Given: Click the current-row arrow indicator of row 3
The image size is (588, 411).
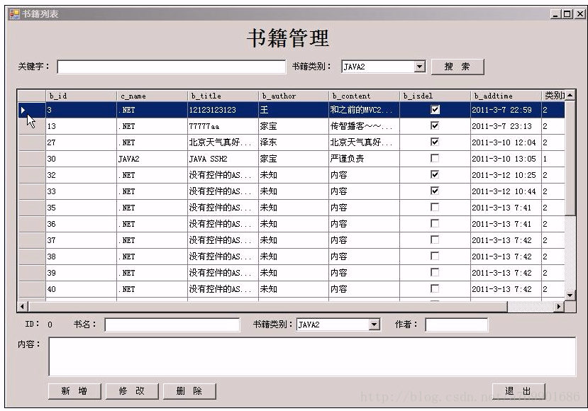Looking at the screenshot, I should 23,110.
